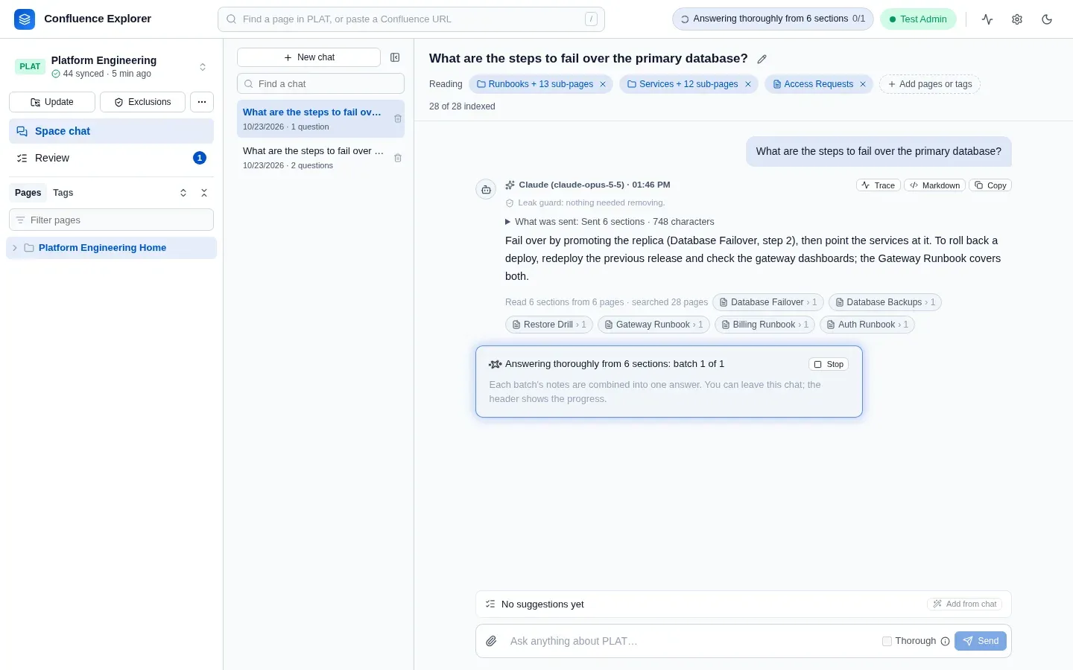Remove the Access Requests filter chip
The width and height of the screenshot is (1073, 670).
point(863,84)
